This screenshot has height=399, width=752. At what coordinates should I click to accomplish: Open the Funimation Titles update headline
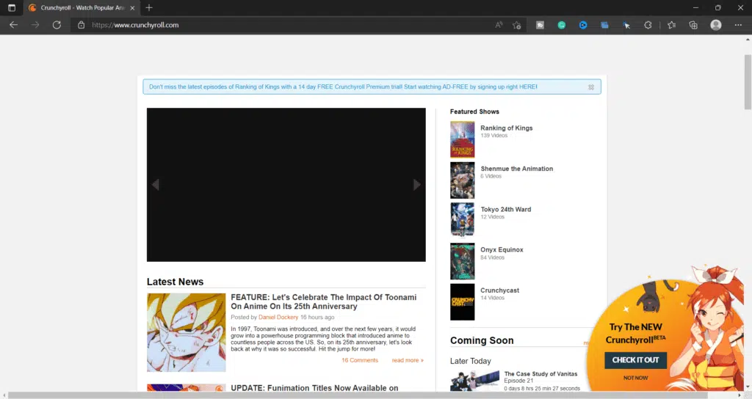(x=314, y=388)
